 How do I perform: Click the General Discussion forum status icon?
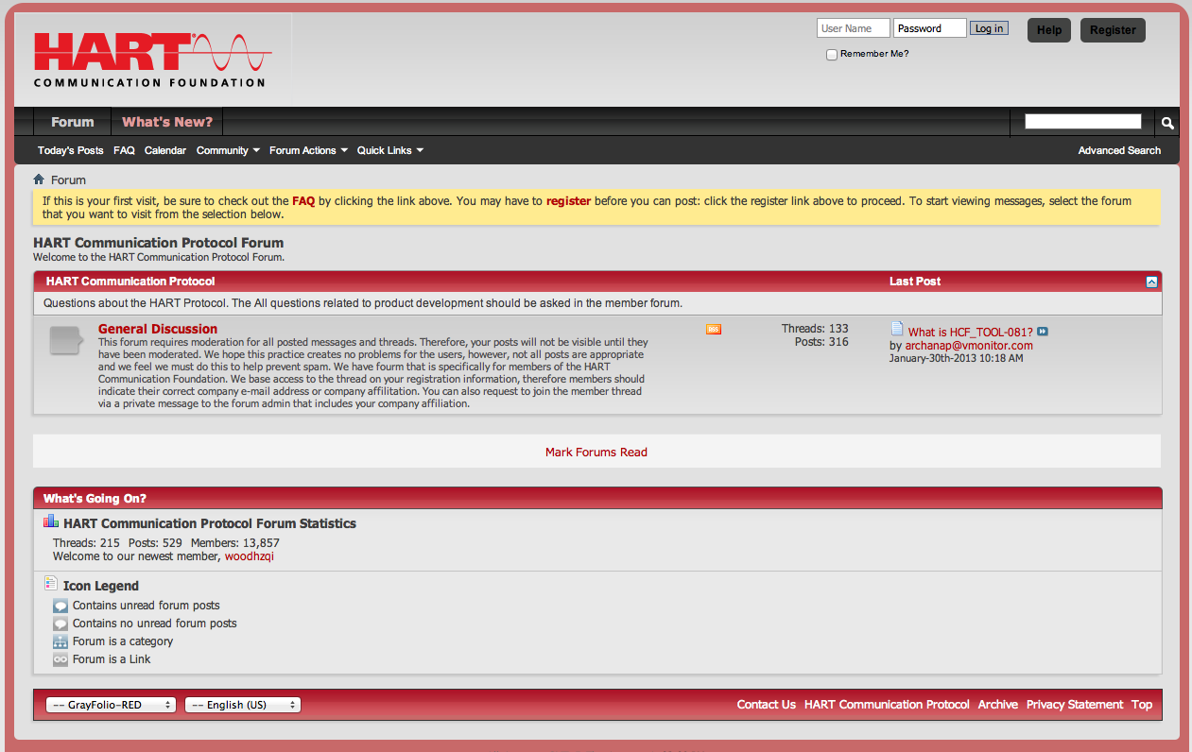pyautogui.click(x=66, y=341)
